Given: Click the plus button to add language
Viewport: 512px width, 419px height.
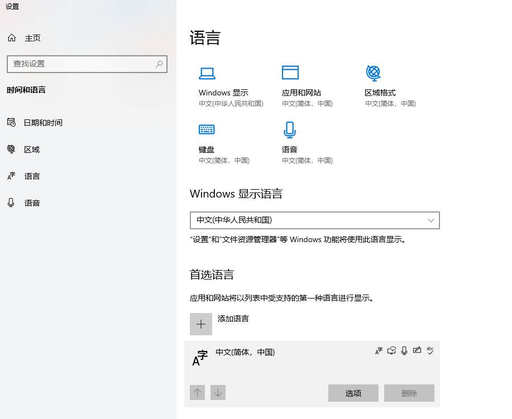Looking at the screenshot, I should point(201,324).
